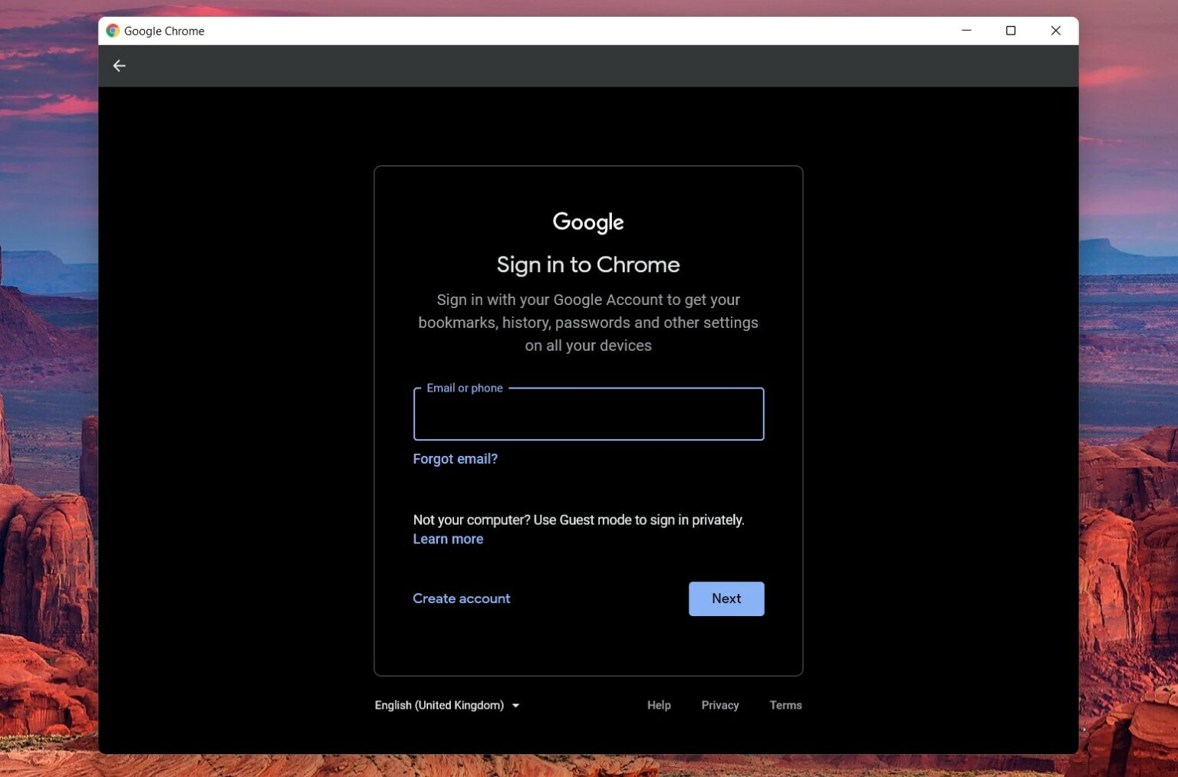
Task: Click inside the Email or phone field
Action: click(x=587, y=418)
